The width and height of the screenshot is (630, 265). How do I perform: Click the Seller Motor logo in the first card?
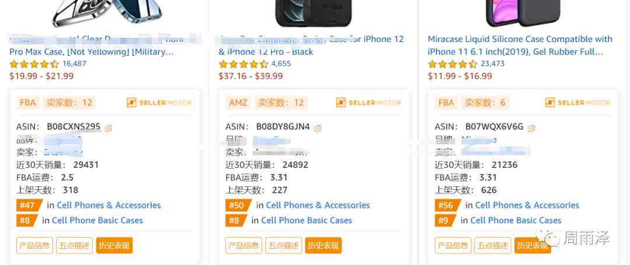[x=159, y=103]
